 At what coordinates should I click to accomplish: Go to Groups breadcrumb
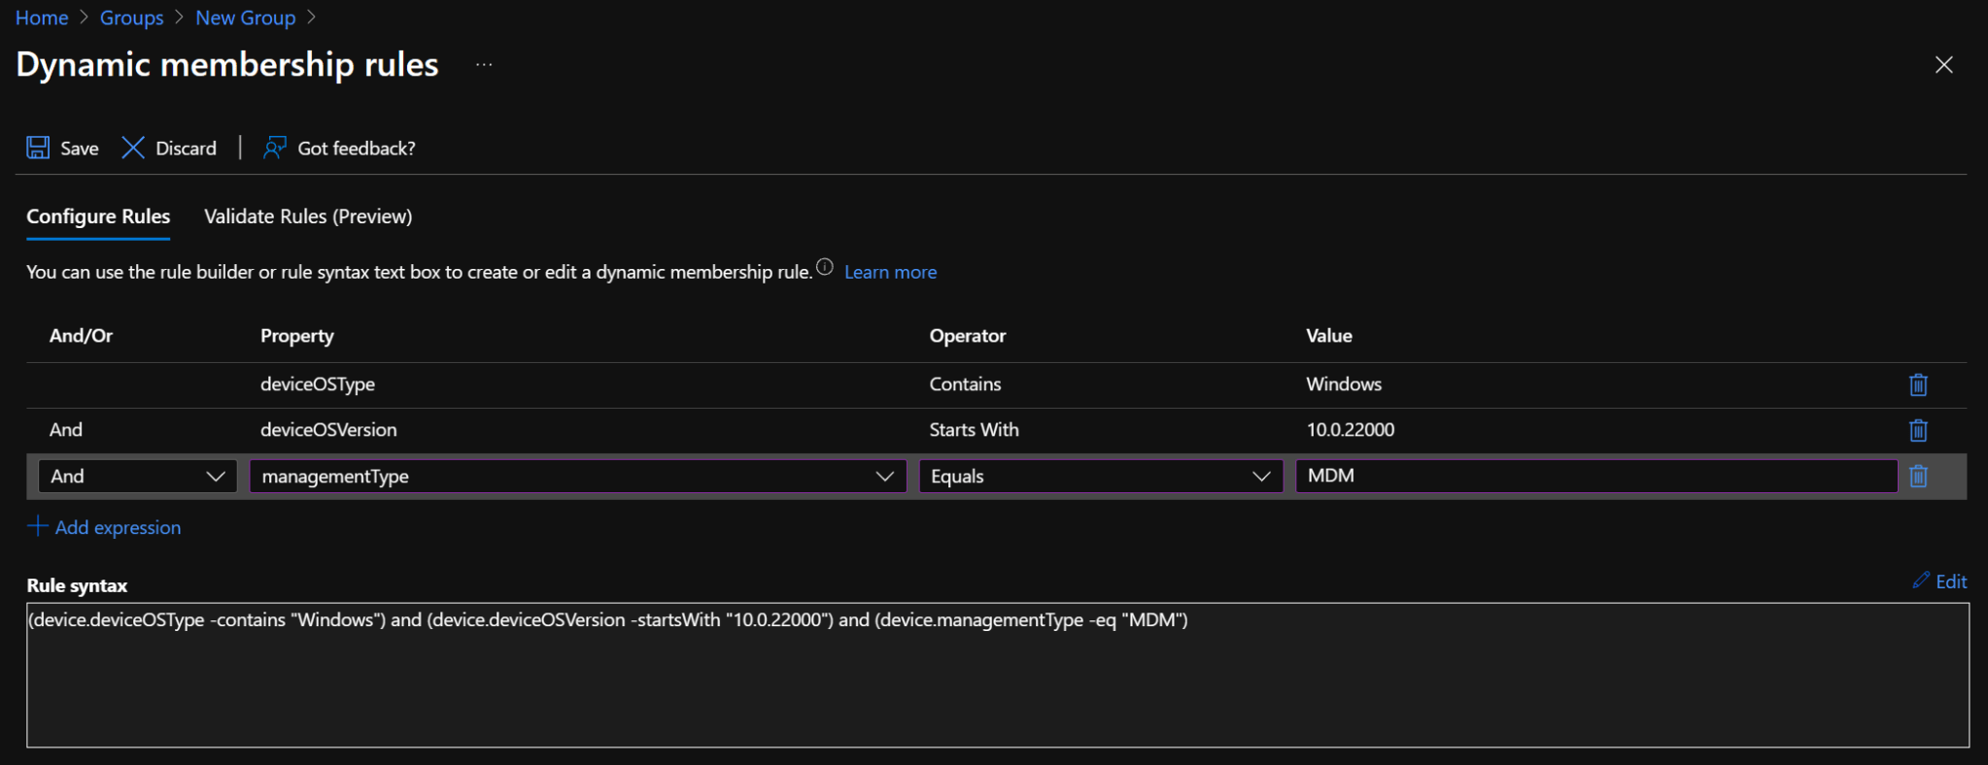[x=132, y=17]
